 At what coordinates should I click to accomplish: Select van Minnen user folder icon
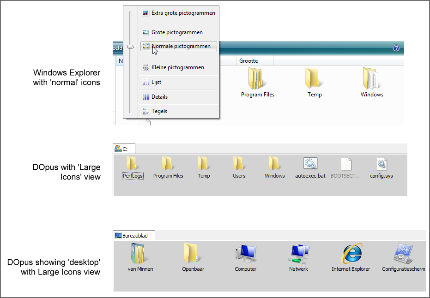click(x=139, y=254)
